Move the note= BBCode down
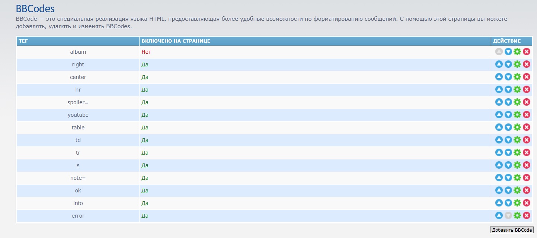Image resolution: width=537 pixels, height=238 pixels. [x=508, y=178]
